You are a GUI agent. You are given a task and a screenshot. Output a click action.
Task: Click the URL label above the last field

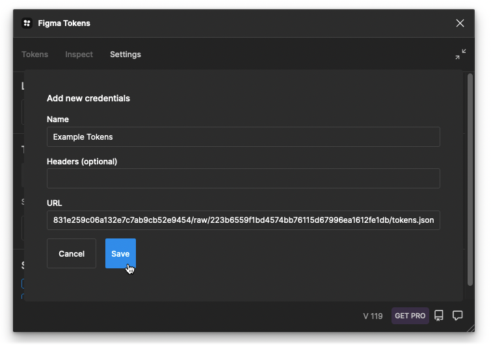(55, 203)
